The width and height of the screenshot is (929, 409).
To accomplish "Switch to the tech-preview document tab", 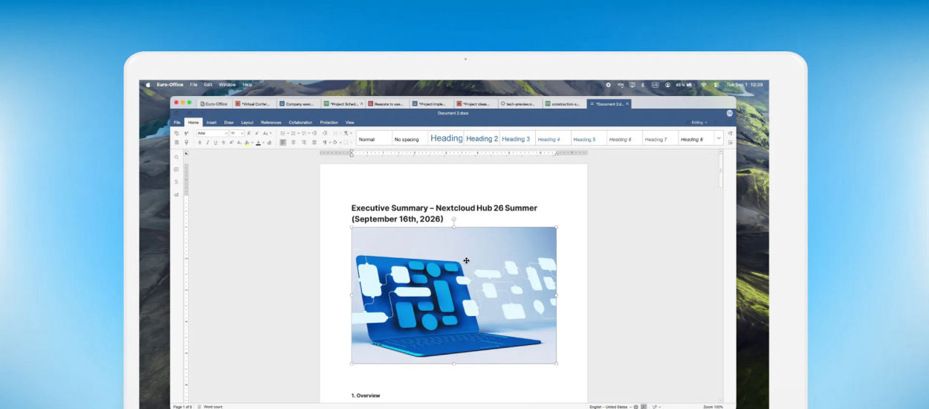I will 520,104.
